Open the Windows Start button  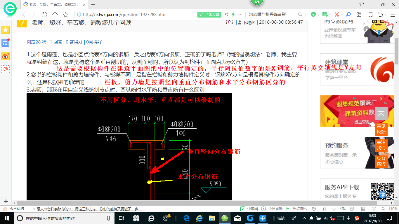tap(7, 218)
